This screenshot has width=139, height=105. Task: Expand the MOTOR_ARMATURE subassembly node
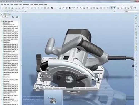(1, 27)
